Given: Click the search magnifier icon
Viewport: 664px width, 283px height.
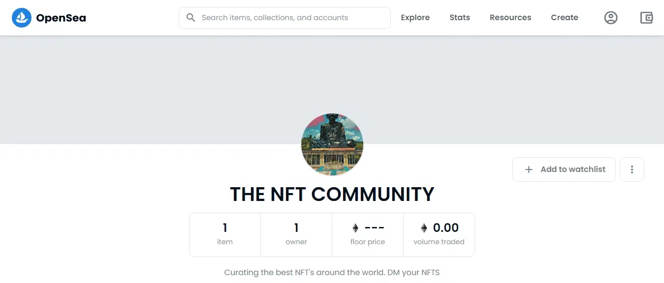Looking at the screenshot, I should coord(190,17).
